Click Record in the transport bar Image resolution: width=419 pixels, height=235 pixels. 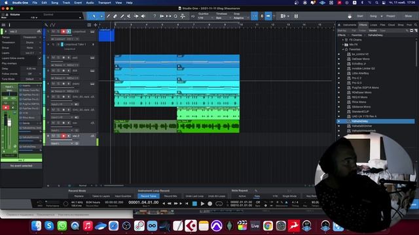(x=210, y=204)
